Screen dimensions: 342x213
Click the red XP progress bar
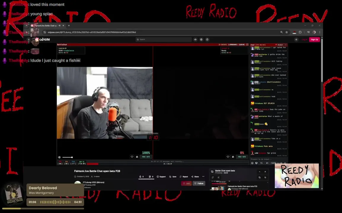93,164
